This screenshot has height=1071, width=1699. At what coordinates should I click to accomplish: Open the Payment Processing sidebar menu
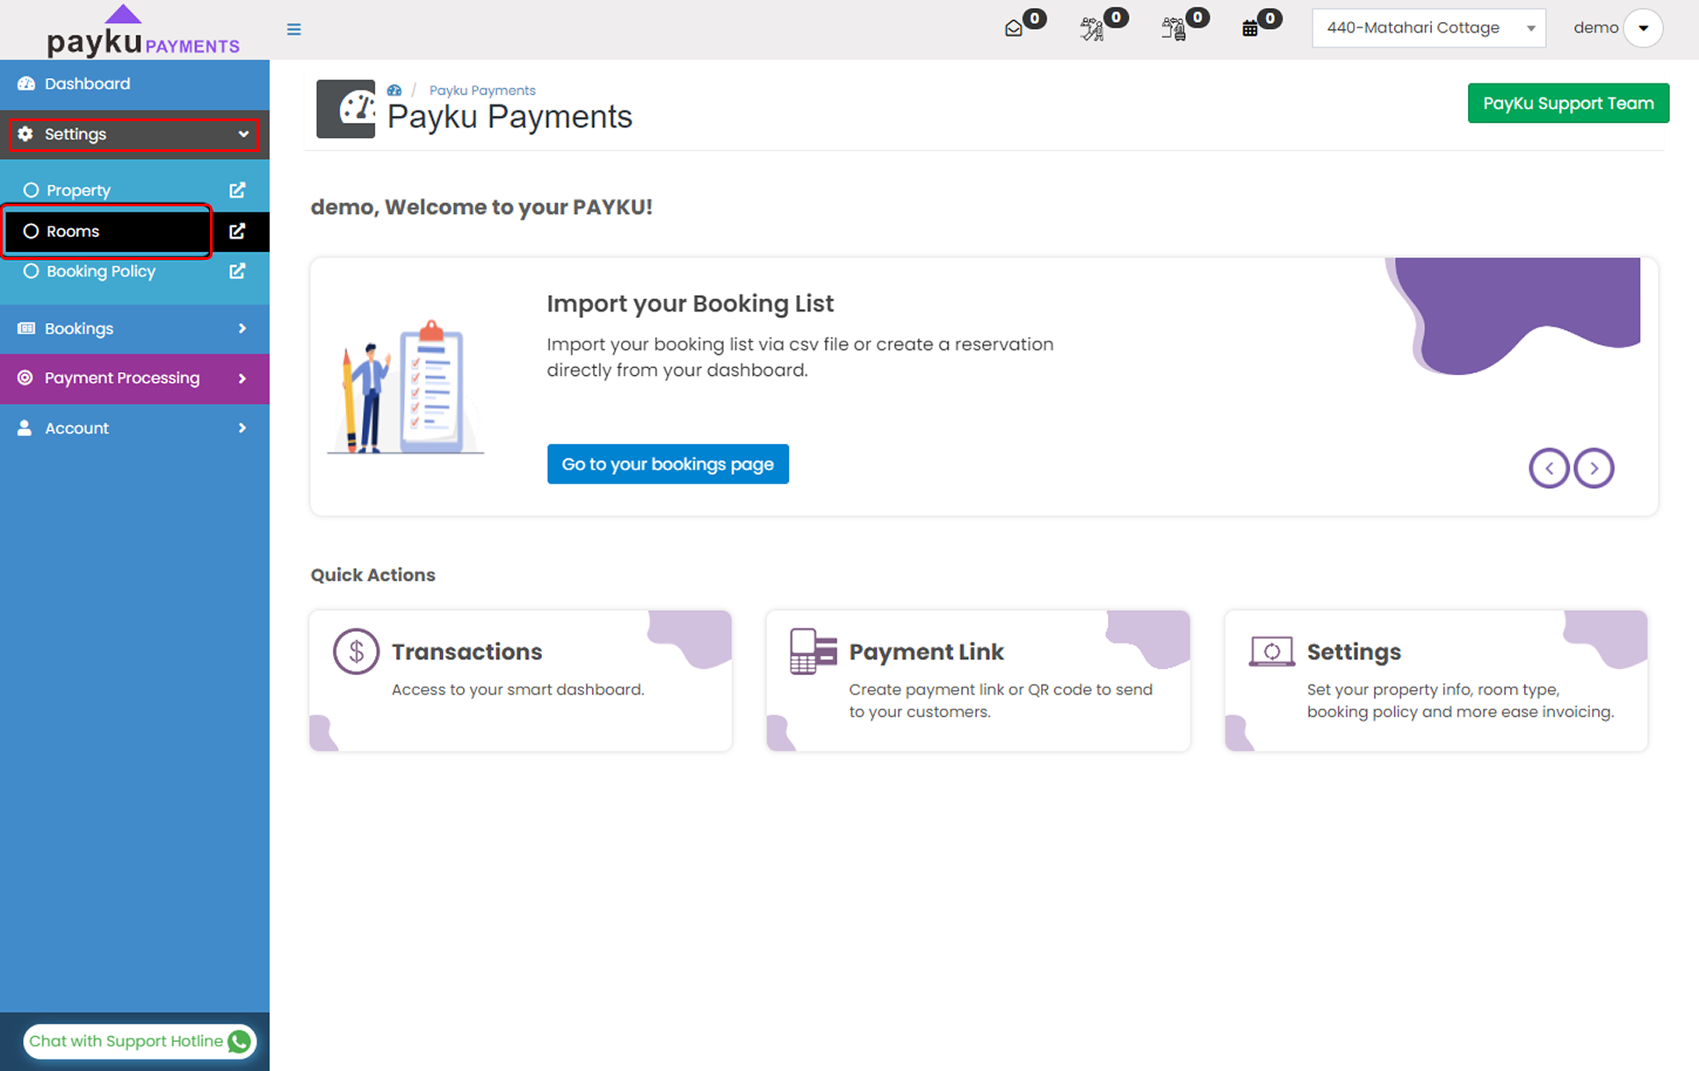[x=134, y=378]
